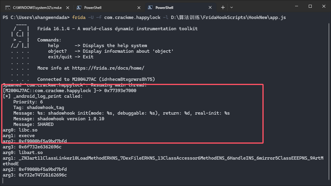Click the "_android_log_print called:" line
Image resolution: width=331 pixels, height=186 pixels.
(43, 96)
